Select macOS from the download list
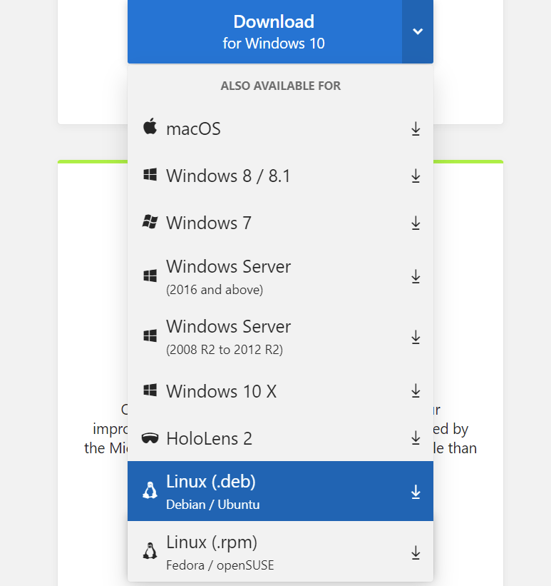 click(280, 129)
